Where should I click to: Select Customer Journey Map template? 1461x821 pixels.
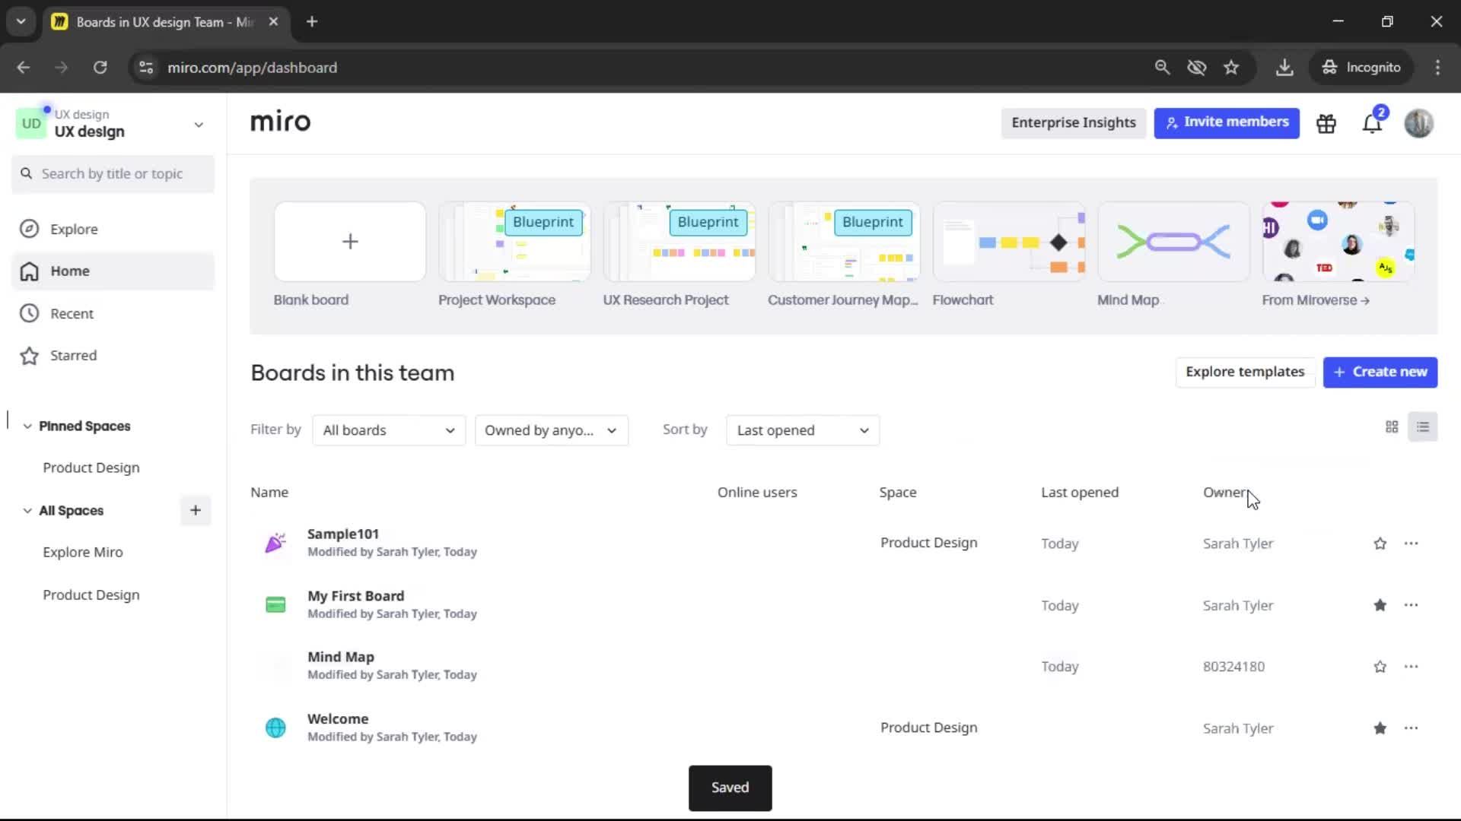(844, 242)
